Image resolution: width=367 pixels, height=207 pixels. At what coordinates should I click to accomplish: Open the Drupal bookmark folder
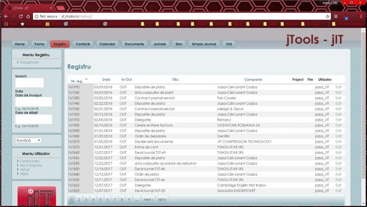217,24
